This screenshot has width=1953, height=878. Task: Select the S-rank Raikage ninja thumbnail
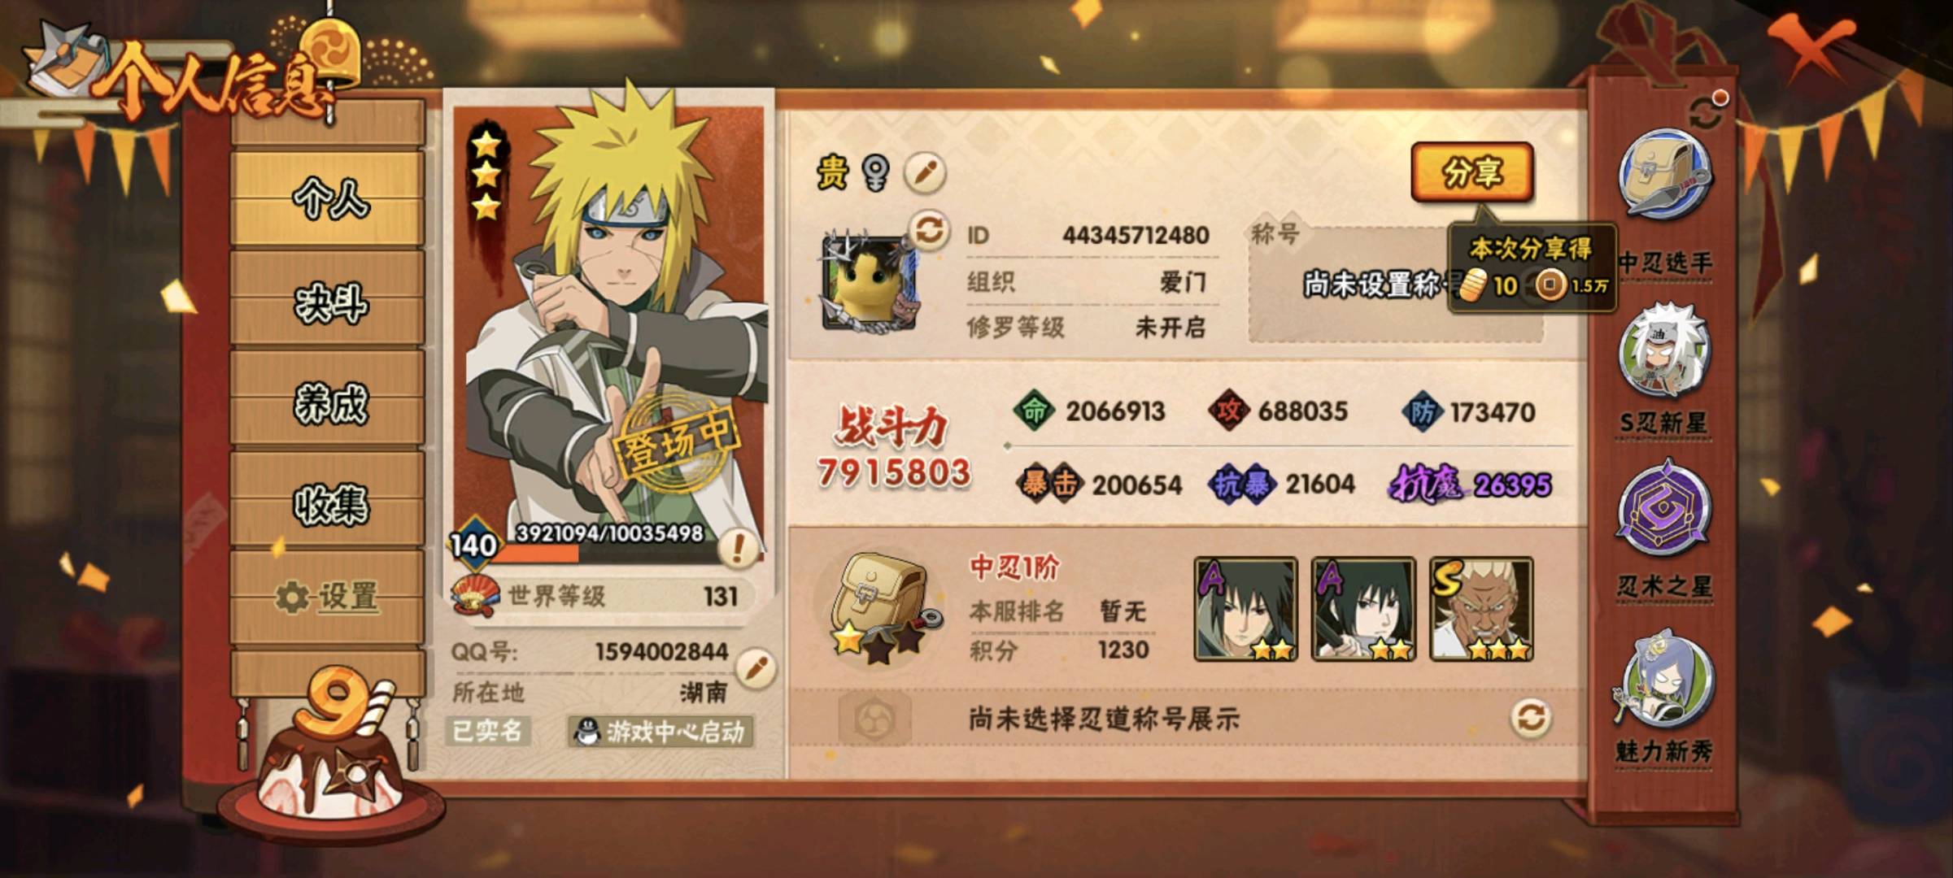pos(1481,609)
